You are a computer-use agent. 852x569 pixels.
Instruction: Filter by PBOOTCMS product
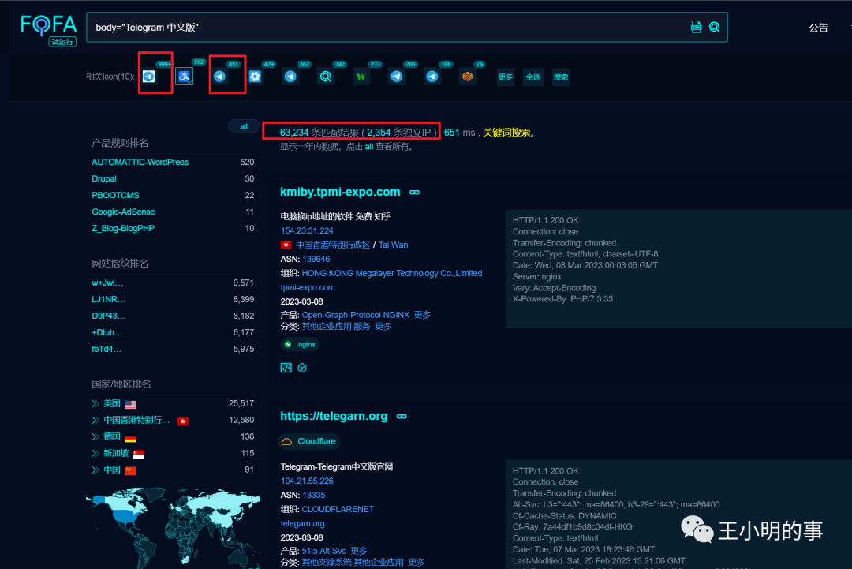(x=115, y=195)
